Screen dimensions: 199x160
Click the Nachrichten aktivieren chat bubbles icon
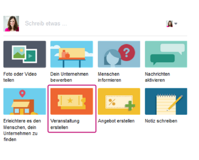click(166, 54)
